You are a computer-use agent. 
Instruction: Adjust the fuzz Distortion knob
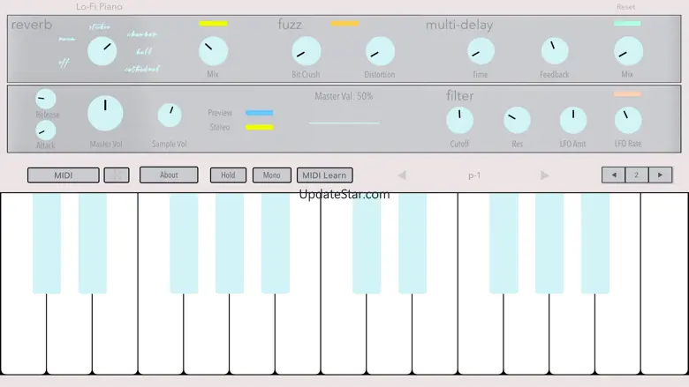tap(380, 51)
